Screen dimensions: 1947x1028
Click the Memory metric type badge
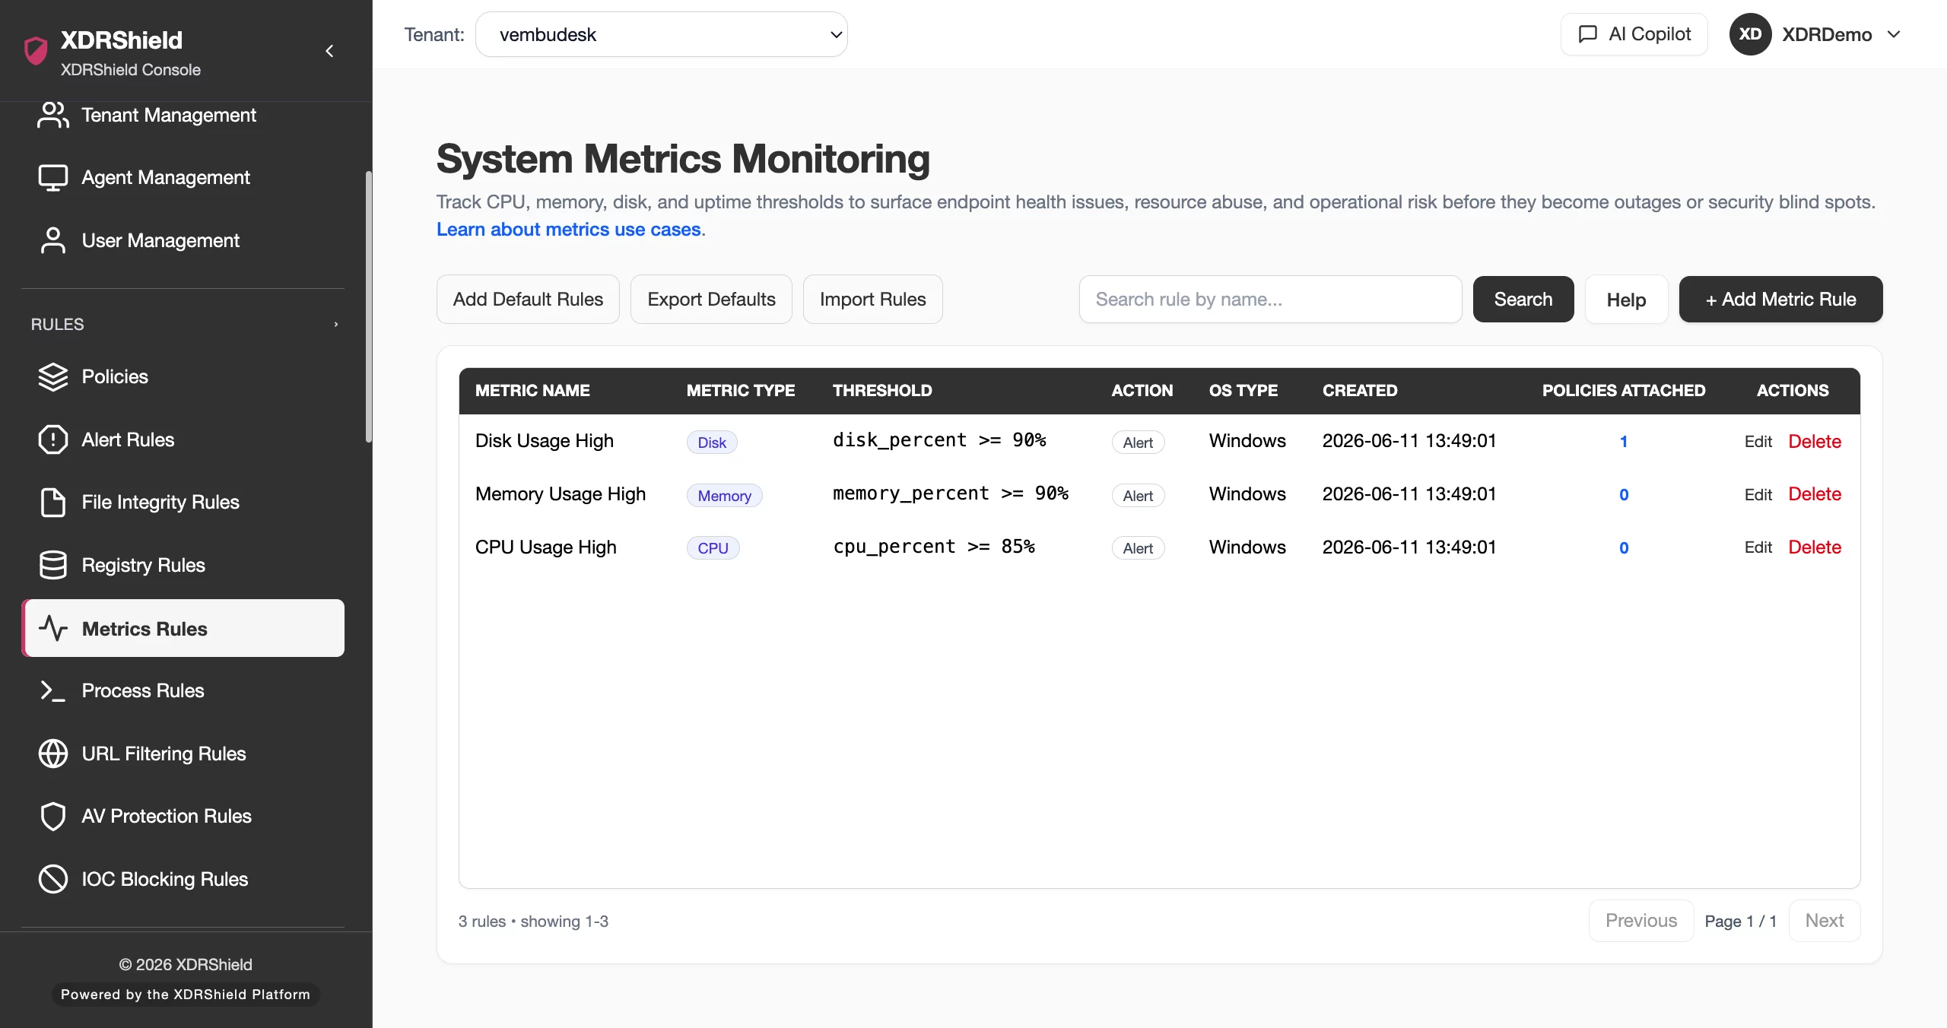click(x=724, y=496)
